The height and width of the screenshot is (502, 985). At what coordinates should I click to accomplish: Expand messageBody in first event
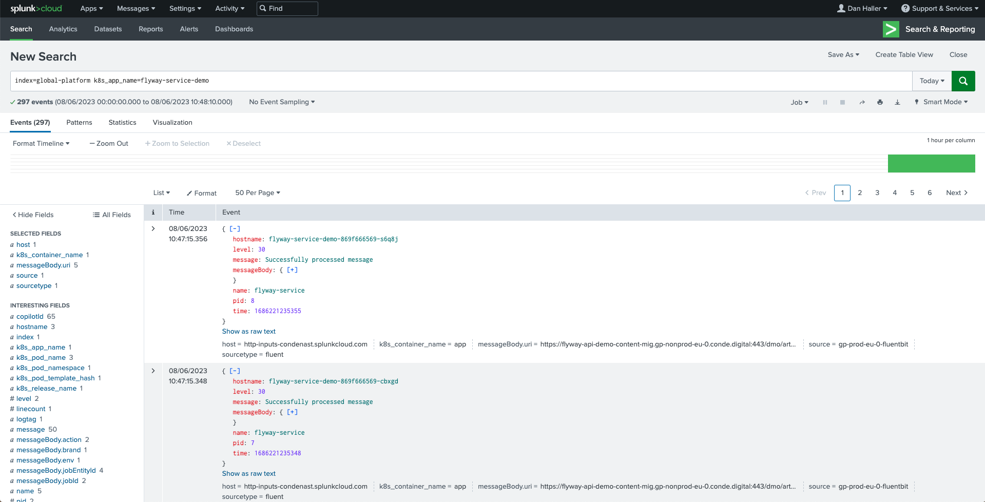point(292,270)
